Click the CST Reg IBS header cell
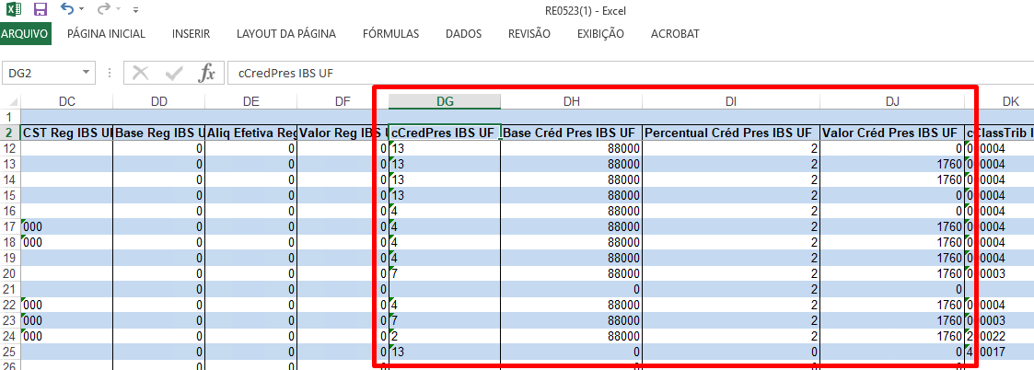1034x370 pixels. click(66, 133)
